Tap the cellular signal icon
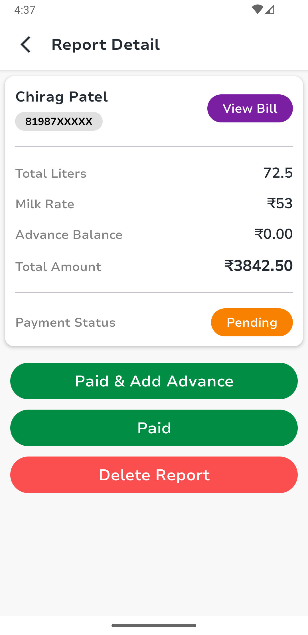The width and height of the screenshot is (308, 635). pyautogui.click(x=270, y=10)
